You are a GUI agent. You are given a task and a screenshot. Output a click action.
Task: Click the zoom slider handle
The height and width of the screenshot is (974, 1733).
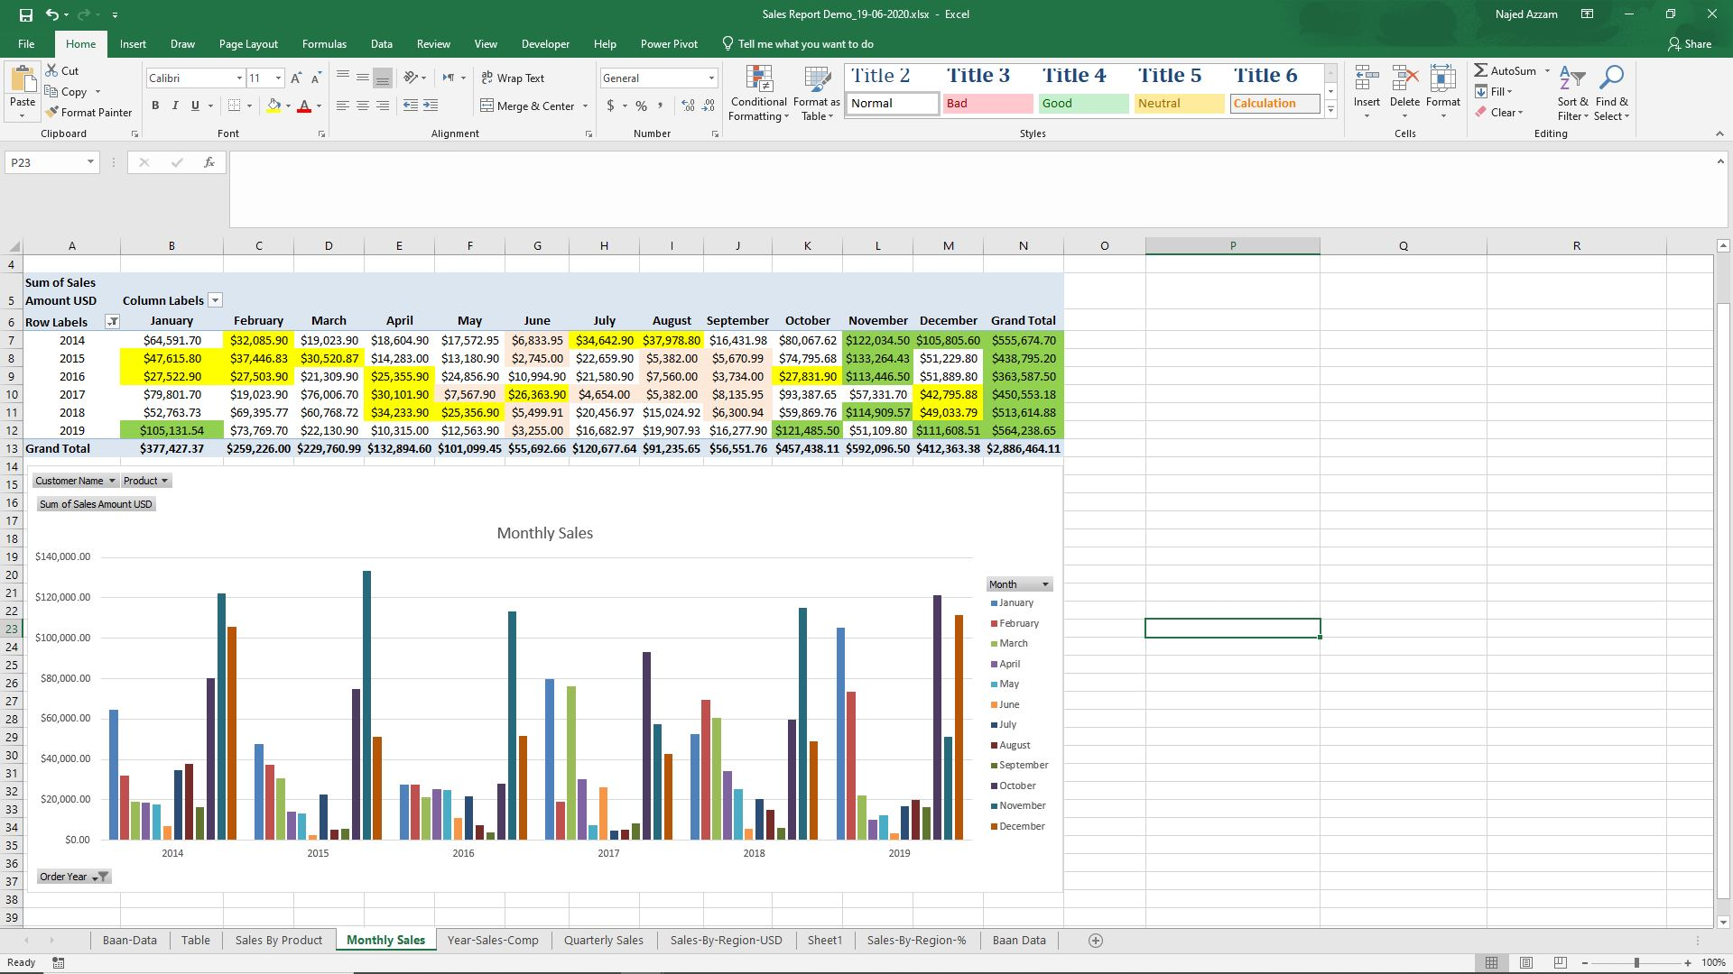[x=1636, y=963]
